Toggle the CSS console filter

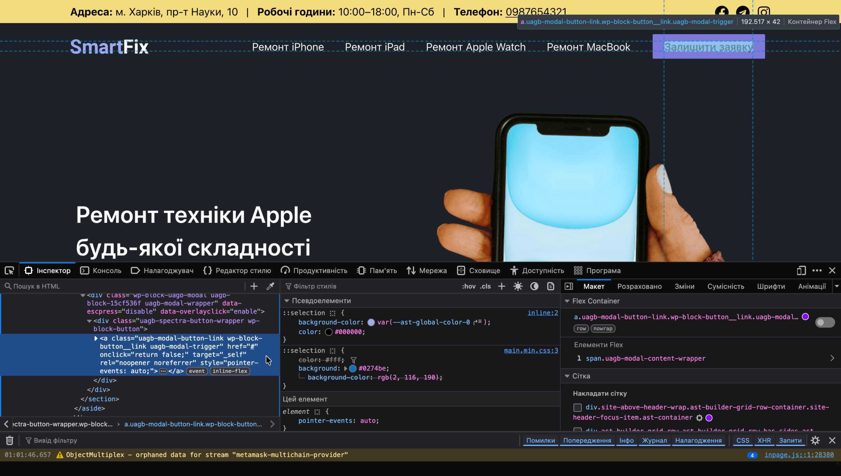(743, 440)
